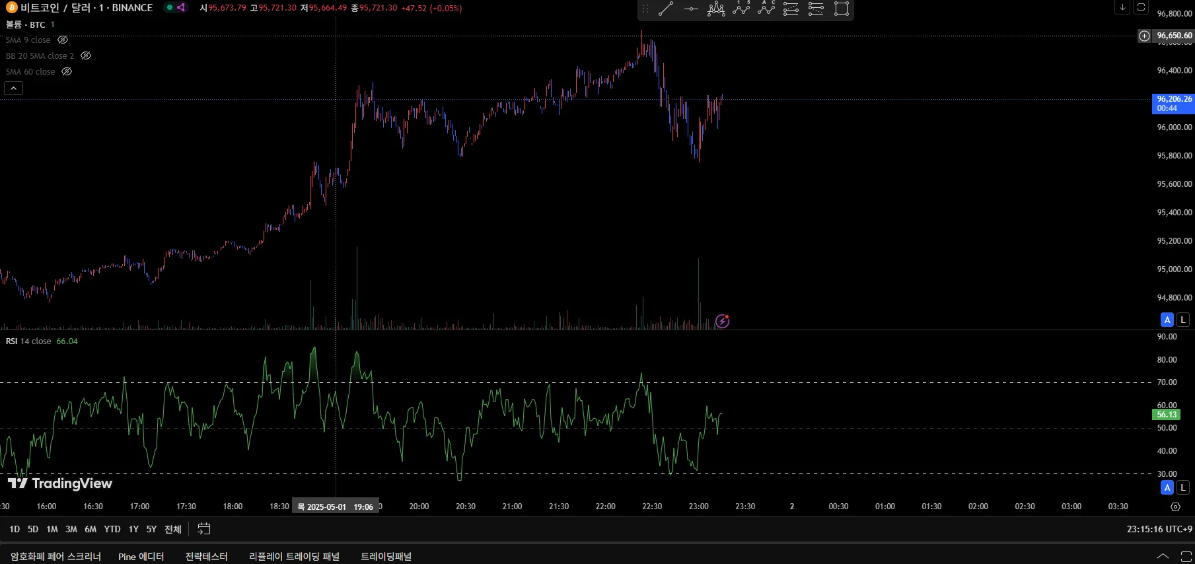Toggle log scale L on price pane
Screen dimensions: 1195x564
click(x=1183, y=320)
